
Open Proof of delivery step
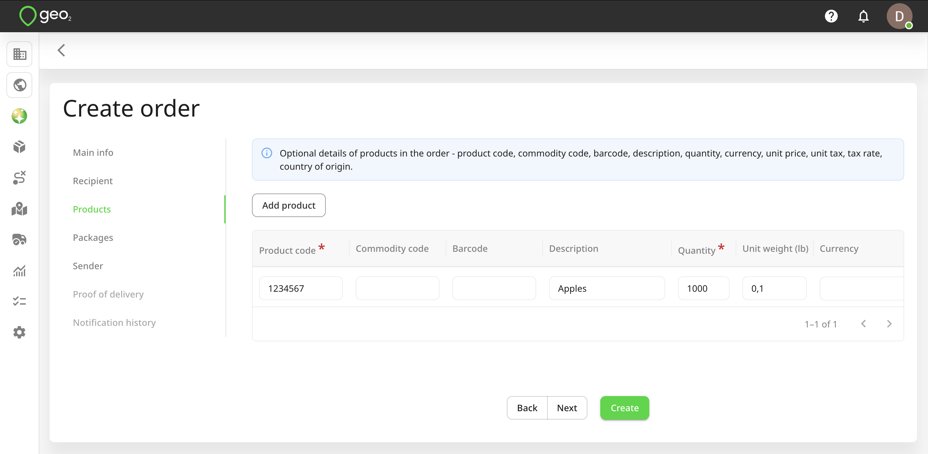108,295
